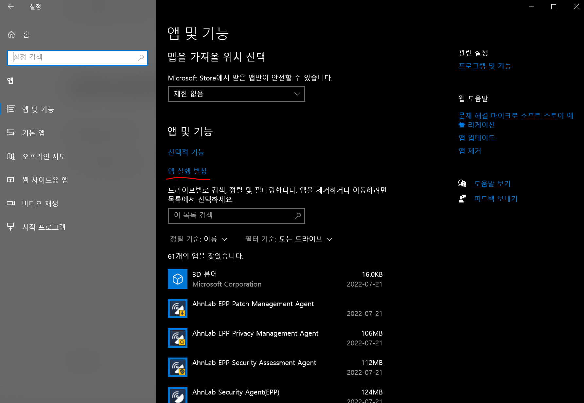The image size is (584, 403).
Task: Go to 웹 사이트용 앱 section
Action: pos(45,180)
